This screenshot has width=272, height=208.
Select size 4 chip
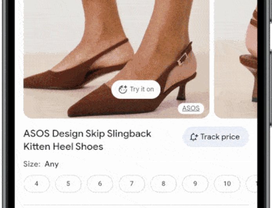coord(36,184)
